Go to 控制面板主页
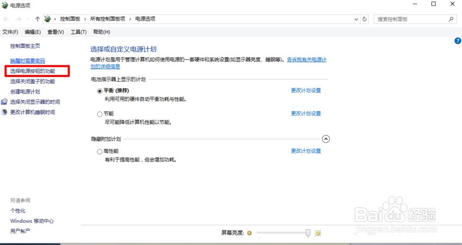Image resolution: width=462 pixels, height=245 pixels. (25, 46)
